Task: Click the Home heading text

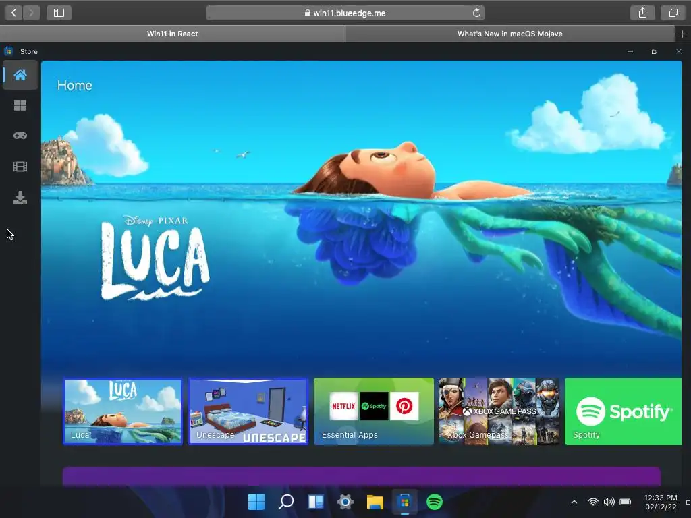Action: coord(74,85)
